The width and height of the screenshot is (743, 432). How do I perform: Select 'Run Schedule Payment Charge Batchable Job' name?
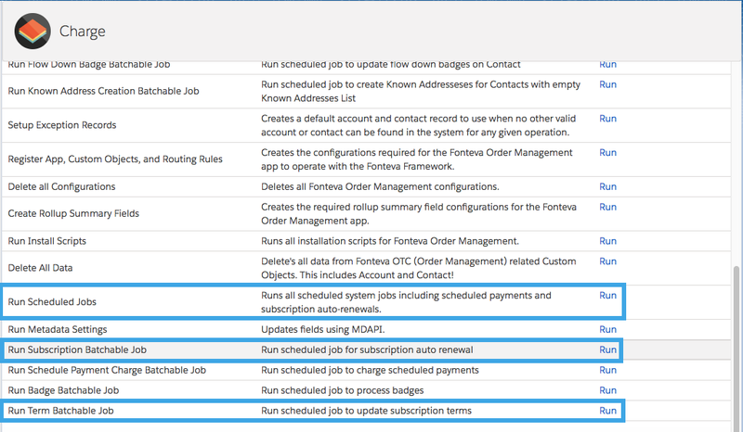point(107,370)
